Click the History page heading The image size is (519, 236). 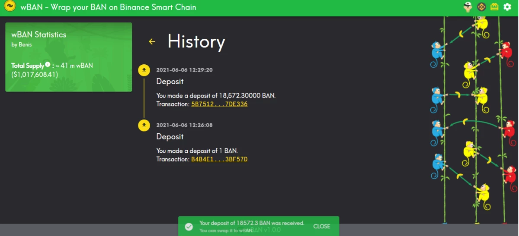click(196, 41)
